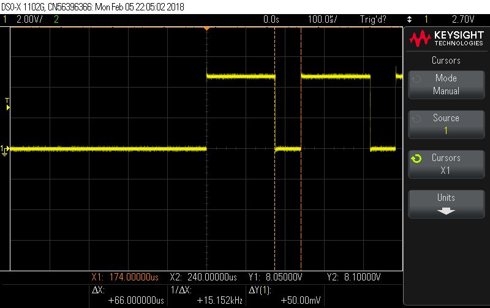Image resolution: width=490 pixels, height=308 pixels.
Task: Click the DSO-X 1102G timestamp header text
Action: 93,7
